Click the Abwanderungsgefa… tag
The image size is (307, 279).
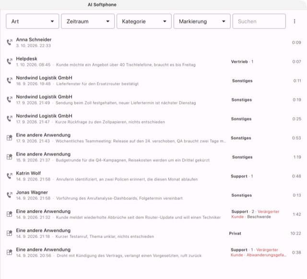point(266,255)
